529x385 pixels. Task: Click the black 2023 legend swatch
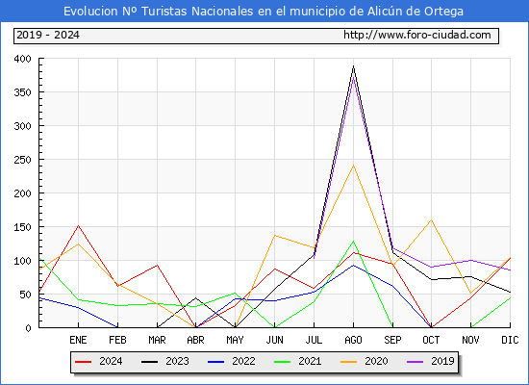coord(149,362)
